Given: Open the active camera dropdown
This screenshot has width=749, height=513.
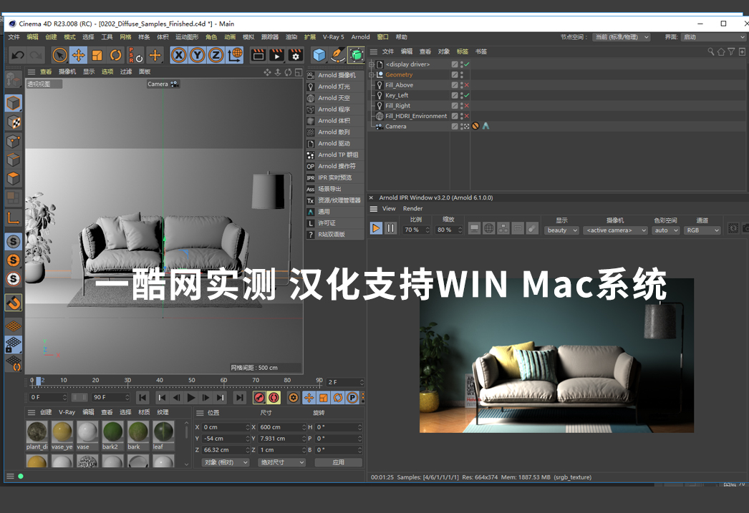Looking at the screenshot, I should coord(615,230).
